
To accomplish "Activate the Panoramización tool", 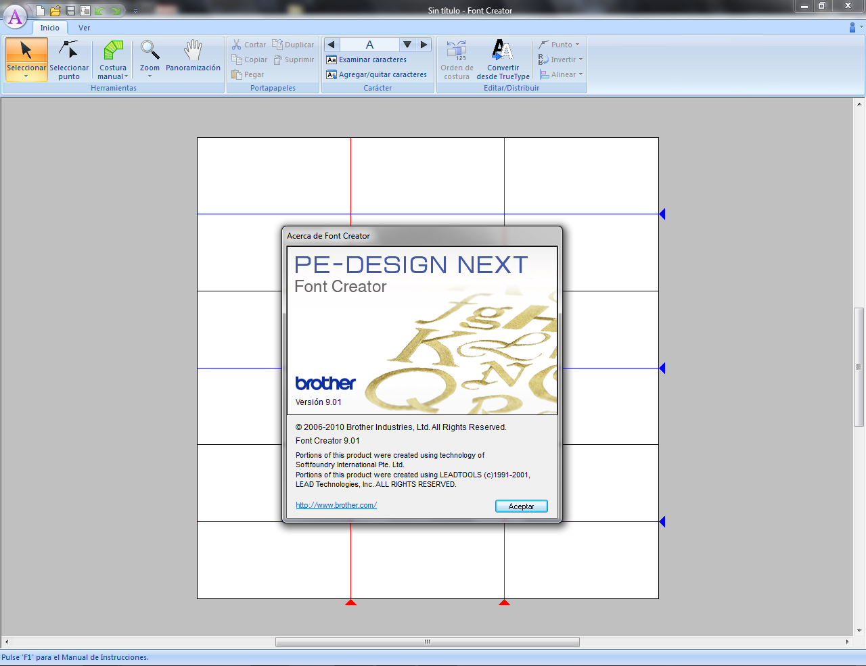I will (193, 60).
